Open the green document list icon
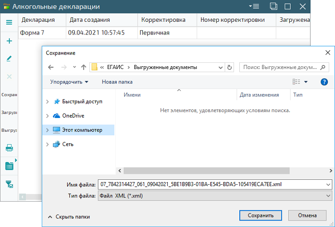Viewport: 335px width, 227px height. pos(9,166)
